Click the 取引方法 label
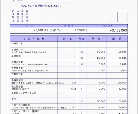 coord(20,17)
